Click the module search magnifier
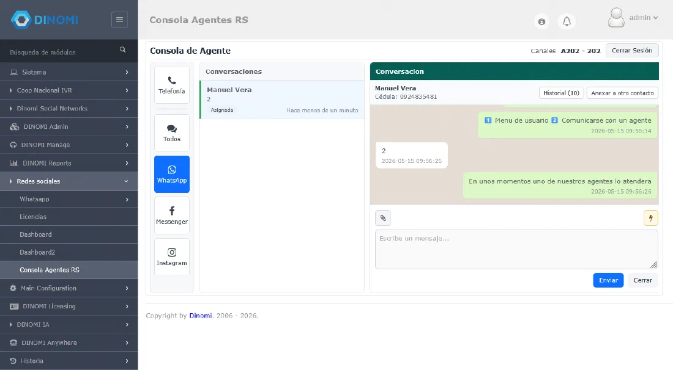 pyautogui.click(x=123, y=49)
